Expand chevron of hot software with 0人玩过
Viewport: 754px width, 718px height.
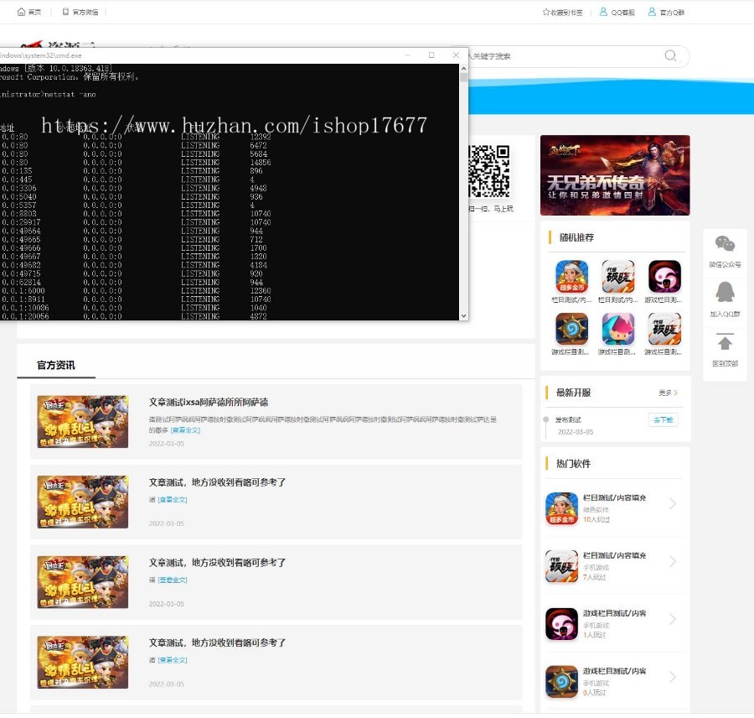point(673,677)
